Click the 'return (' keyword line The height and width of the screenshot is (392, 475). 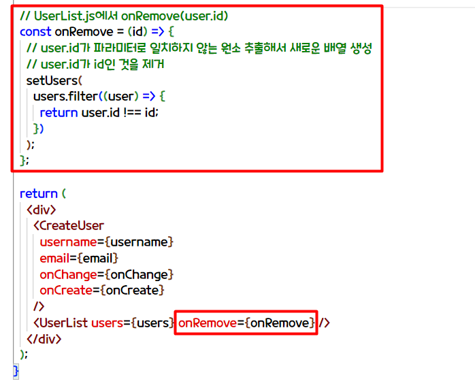pos(43,193)
